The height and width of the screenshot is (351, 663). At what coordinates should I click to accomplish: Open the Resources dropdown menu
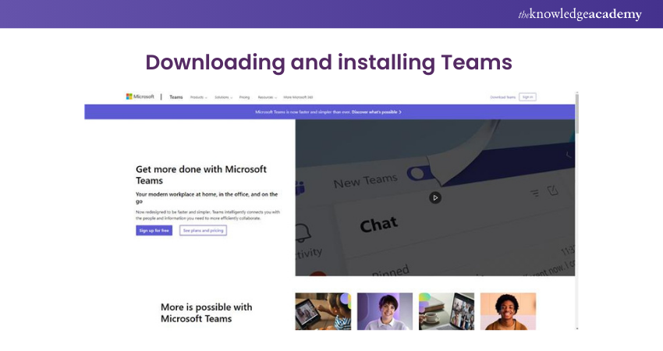[268, 97]
